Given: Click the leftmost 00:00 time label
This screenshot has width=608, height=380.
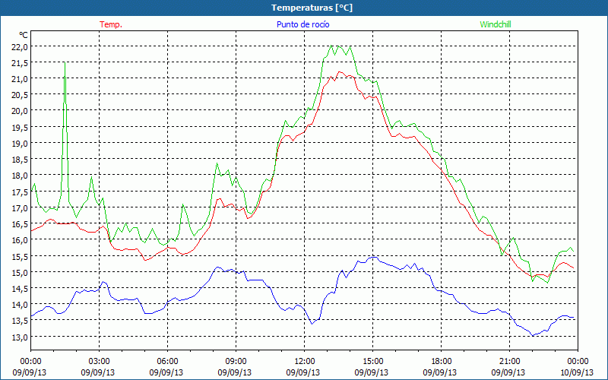Looking at the screenshot, I should tap(31, 361).
